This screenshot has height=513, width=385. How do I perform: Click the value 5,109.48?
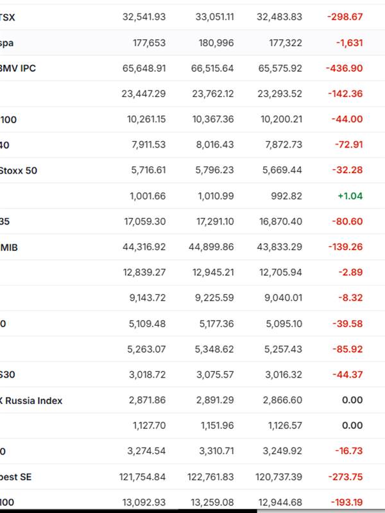[x=148, y=324]
